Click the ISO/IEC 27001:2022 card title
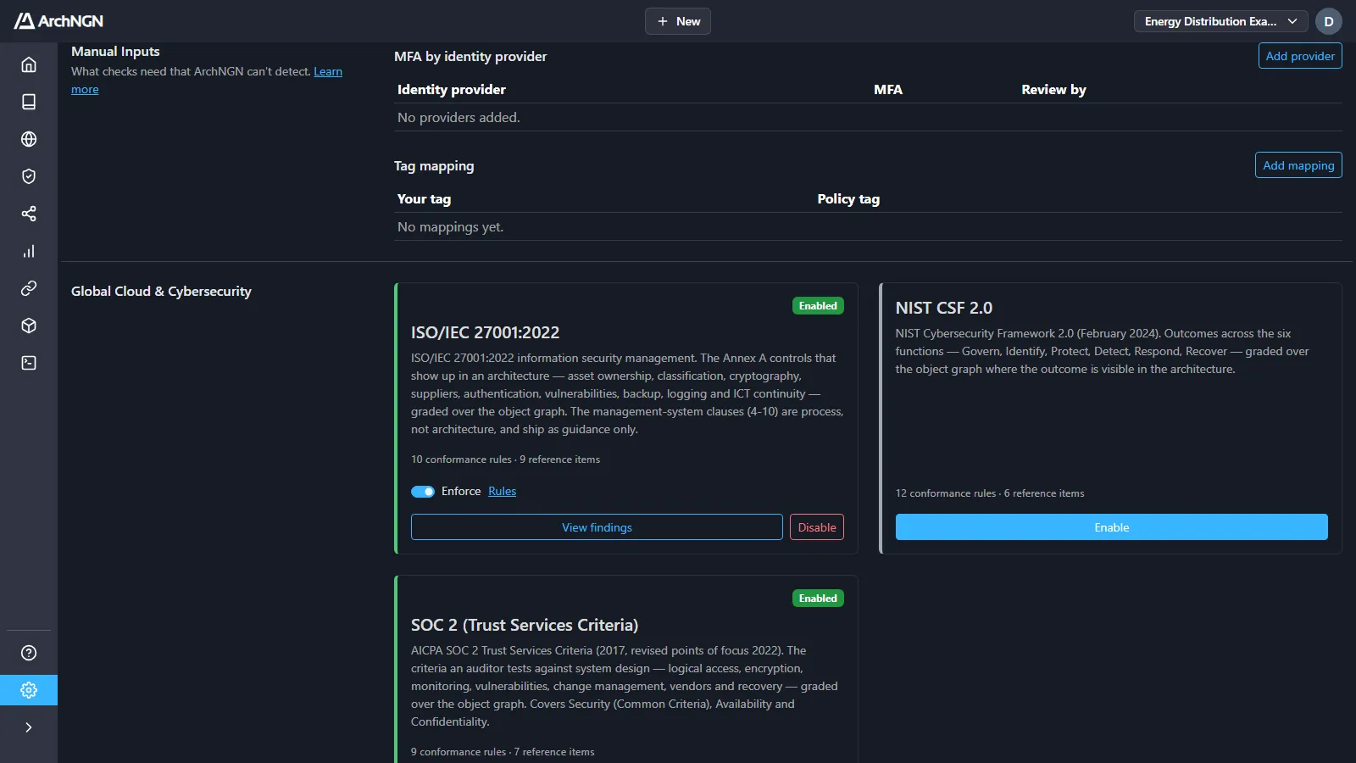 pyautogui.click(x=486, y=332)
